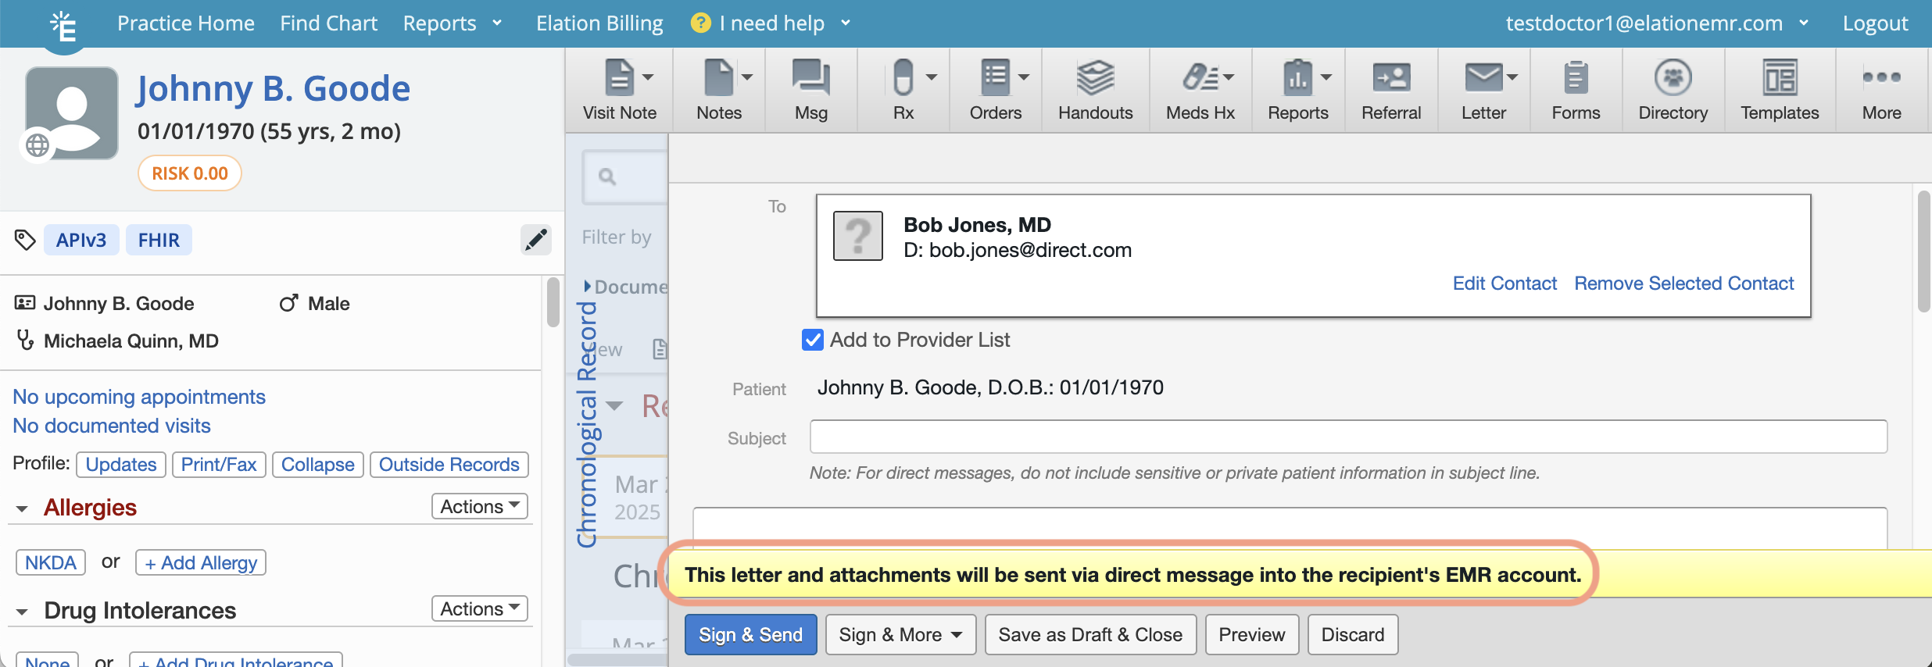Screen dimensions: 1932x667
Task: Click the globe icon on avatar
Action: 37,145
